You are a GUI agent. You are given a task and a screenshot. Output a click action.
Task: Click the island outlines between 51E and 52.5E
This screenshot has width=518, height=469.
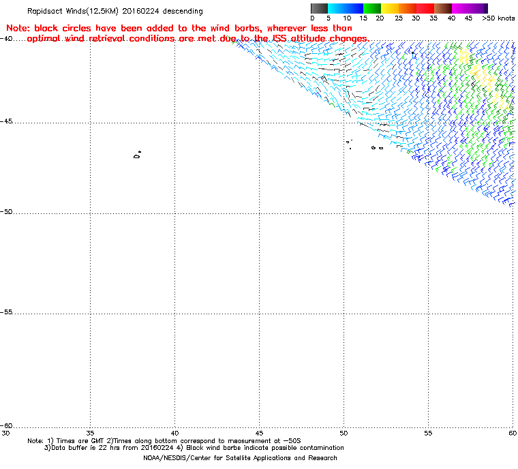(378, 148)
